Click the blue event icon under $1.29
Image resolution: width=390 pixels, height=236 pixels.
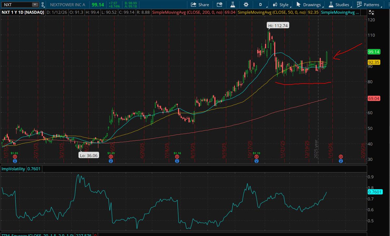[x=111, y=160]
